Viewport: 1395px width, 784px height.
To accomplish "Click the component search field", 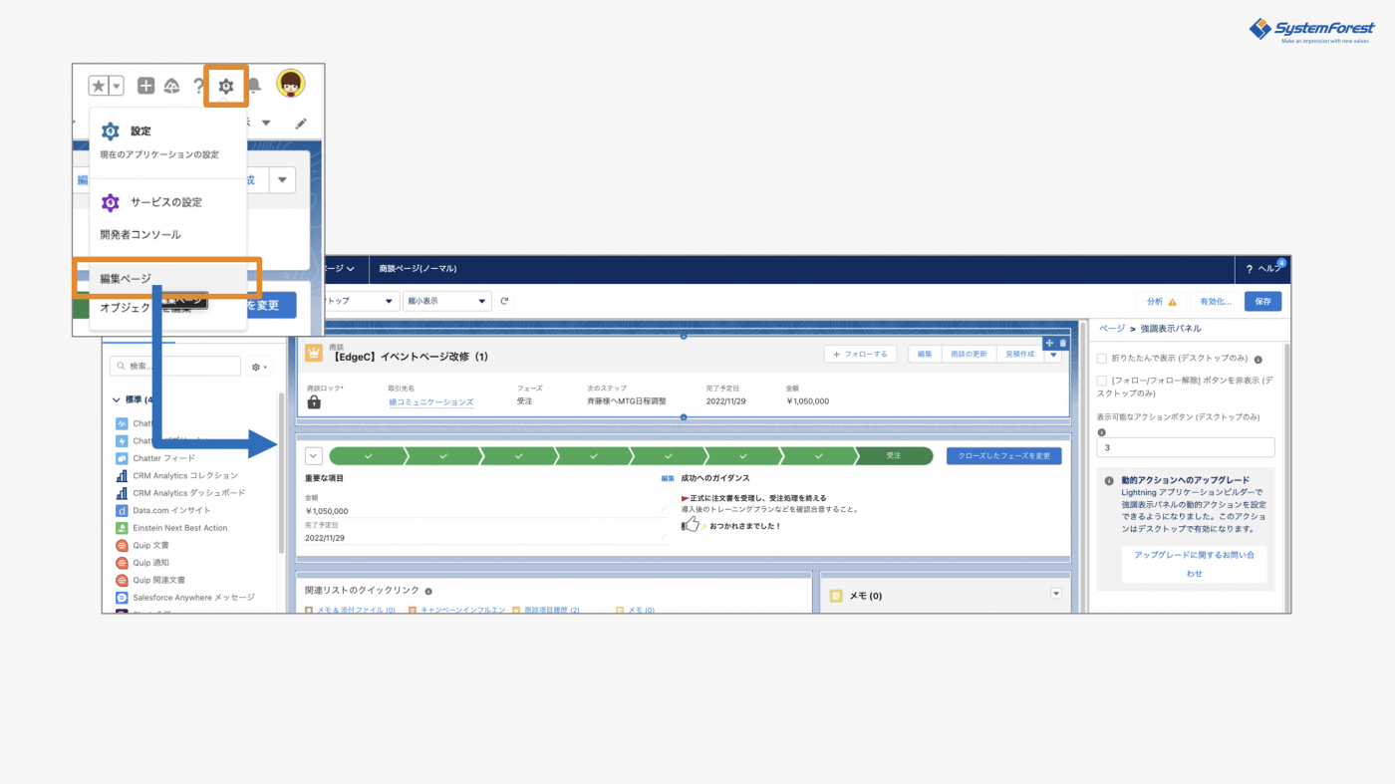I will tap(175, 367).
